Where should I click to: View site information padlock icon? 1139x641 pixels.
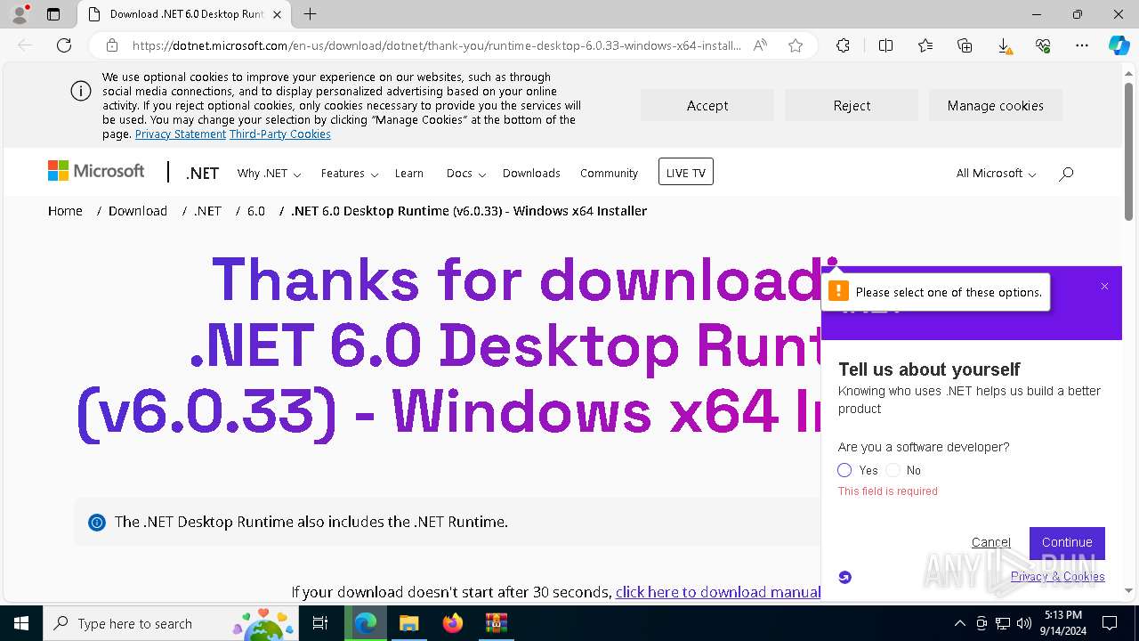click(x=112, y=45)
